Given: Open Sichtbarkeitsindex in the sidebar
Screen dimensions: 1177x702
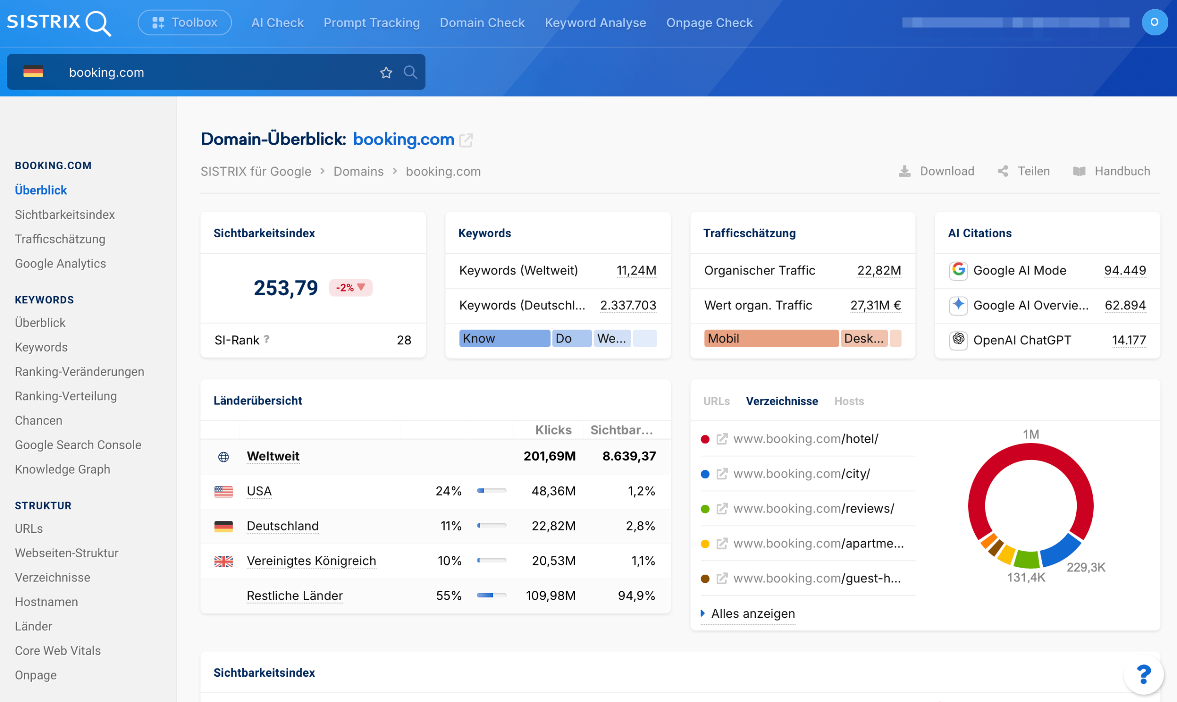Looking at the screenshot, I should tap(65, 215).
